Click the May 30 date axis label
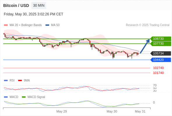This screenshot has width=172, height=116. click(112, 111)
